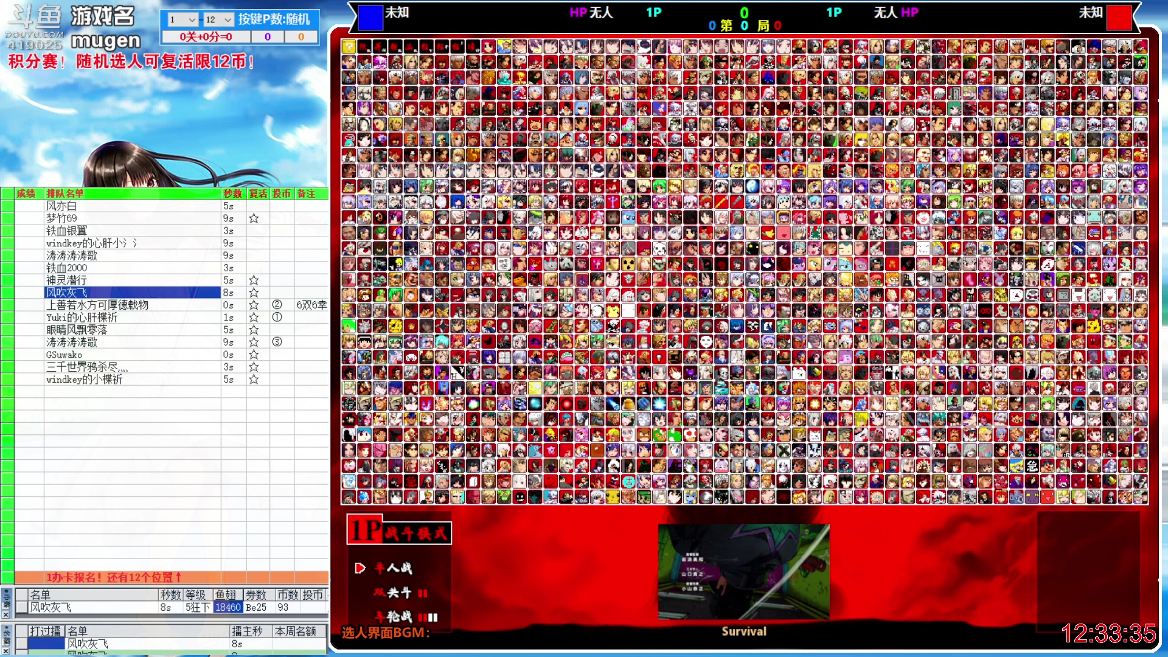Select the 铁血银翼 row in queue list
1168x657 pixels.
click(x=133, y=231)
